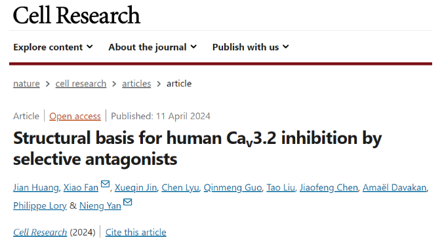Image resolution: width=442 pixels, height=246 pixels.
Task: Click the email icon beside Xiao Fan
Action: click(x=105, y=184)
